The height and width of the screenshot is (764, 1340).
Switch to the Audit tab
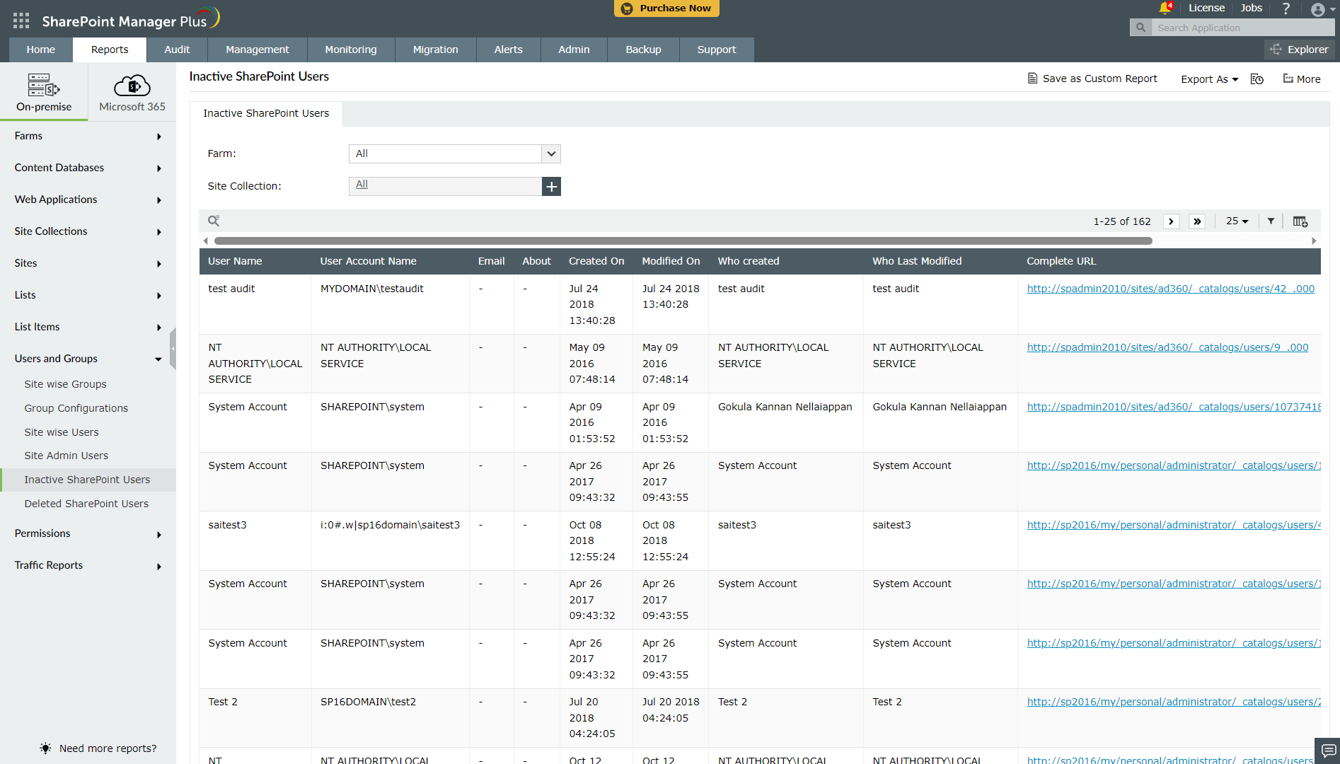(x=177, y=50)
